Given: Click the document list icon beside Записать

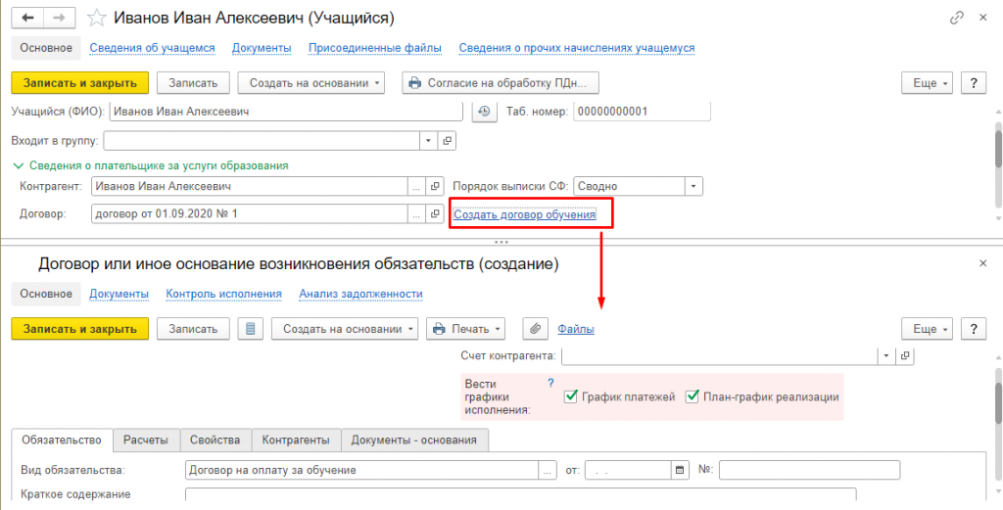Looking at the screenshot, I should pos(250,329).
